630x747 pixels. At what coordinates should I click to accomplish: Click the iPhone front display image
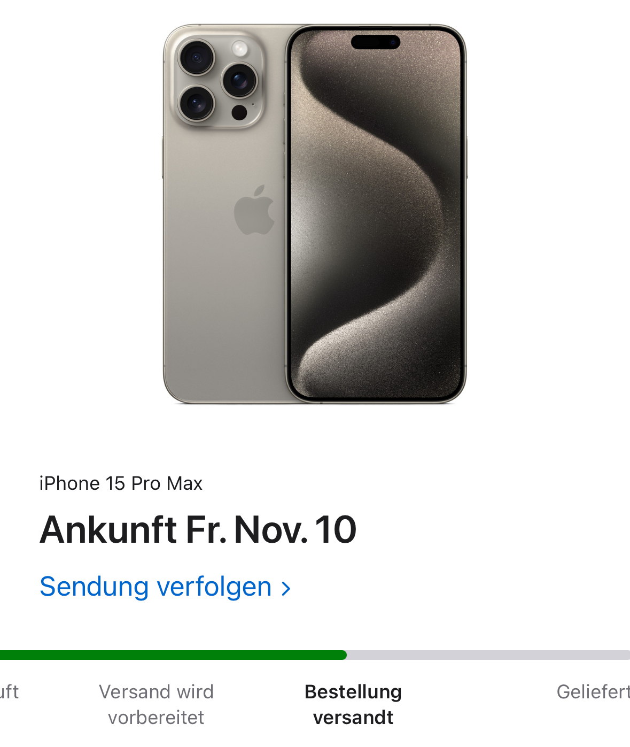tap(376, 214)
